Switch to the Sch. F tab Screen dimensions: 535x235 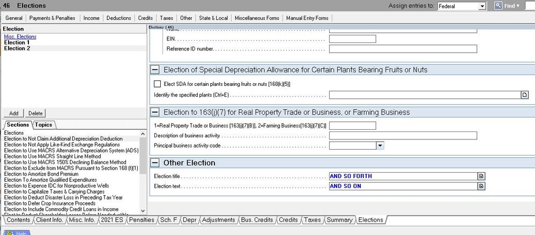point(168,220)
